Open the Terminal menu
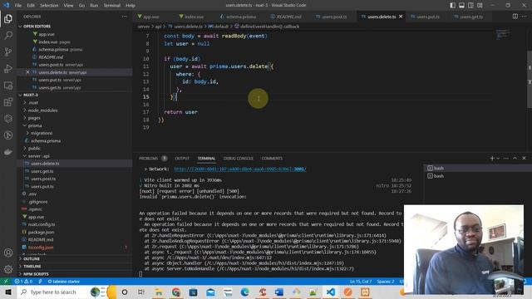 pos(111,6)
